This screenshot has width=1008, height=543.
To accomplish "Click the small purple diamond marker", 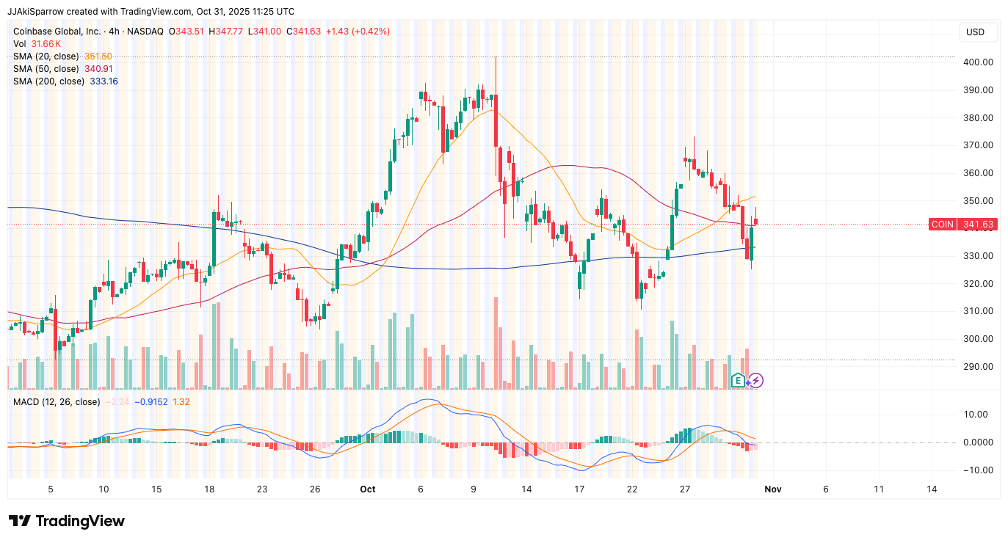I will click(x=747, y=382).
